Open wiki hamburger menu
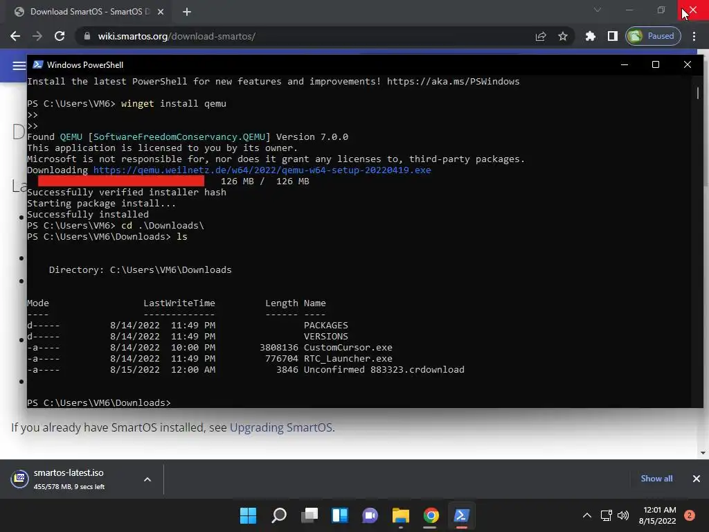 pyautogui.click(x=19, y=66)
